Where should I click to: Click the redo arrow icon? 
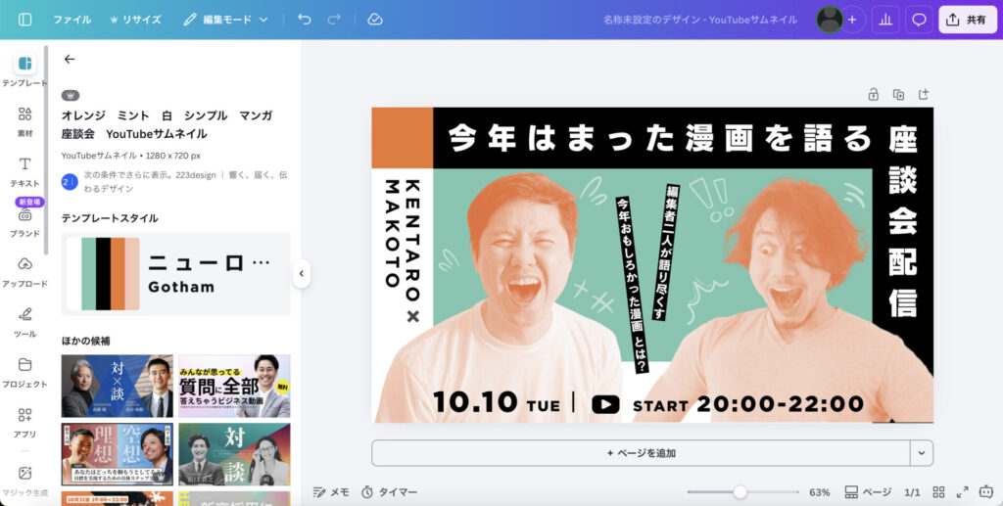tap(335, 20)
